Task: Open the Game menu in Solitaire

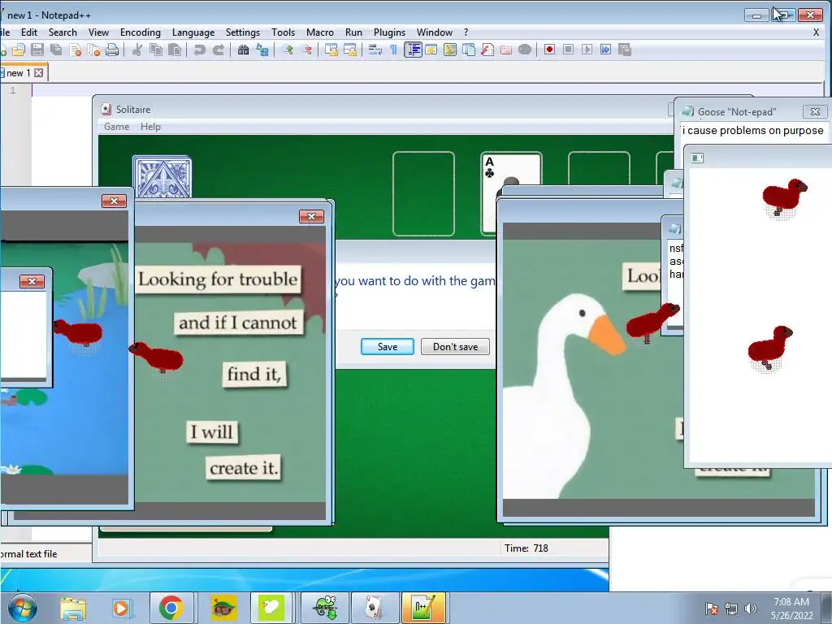Action: pyautogui.click(x=117, y=127)
